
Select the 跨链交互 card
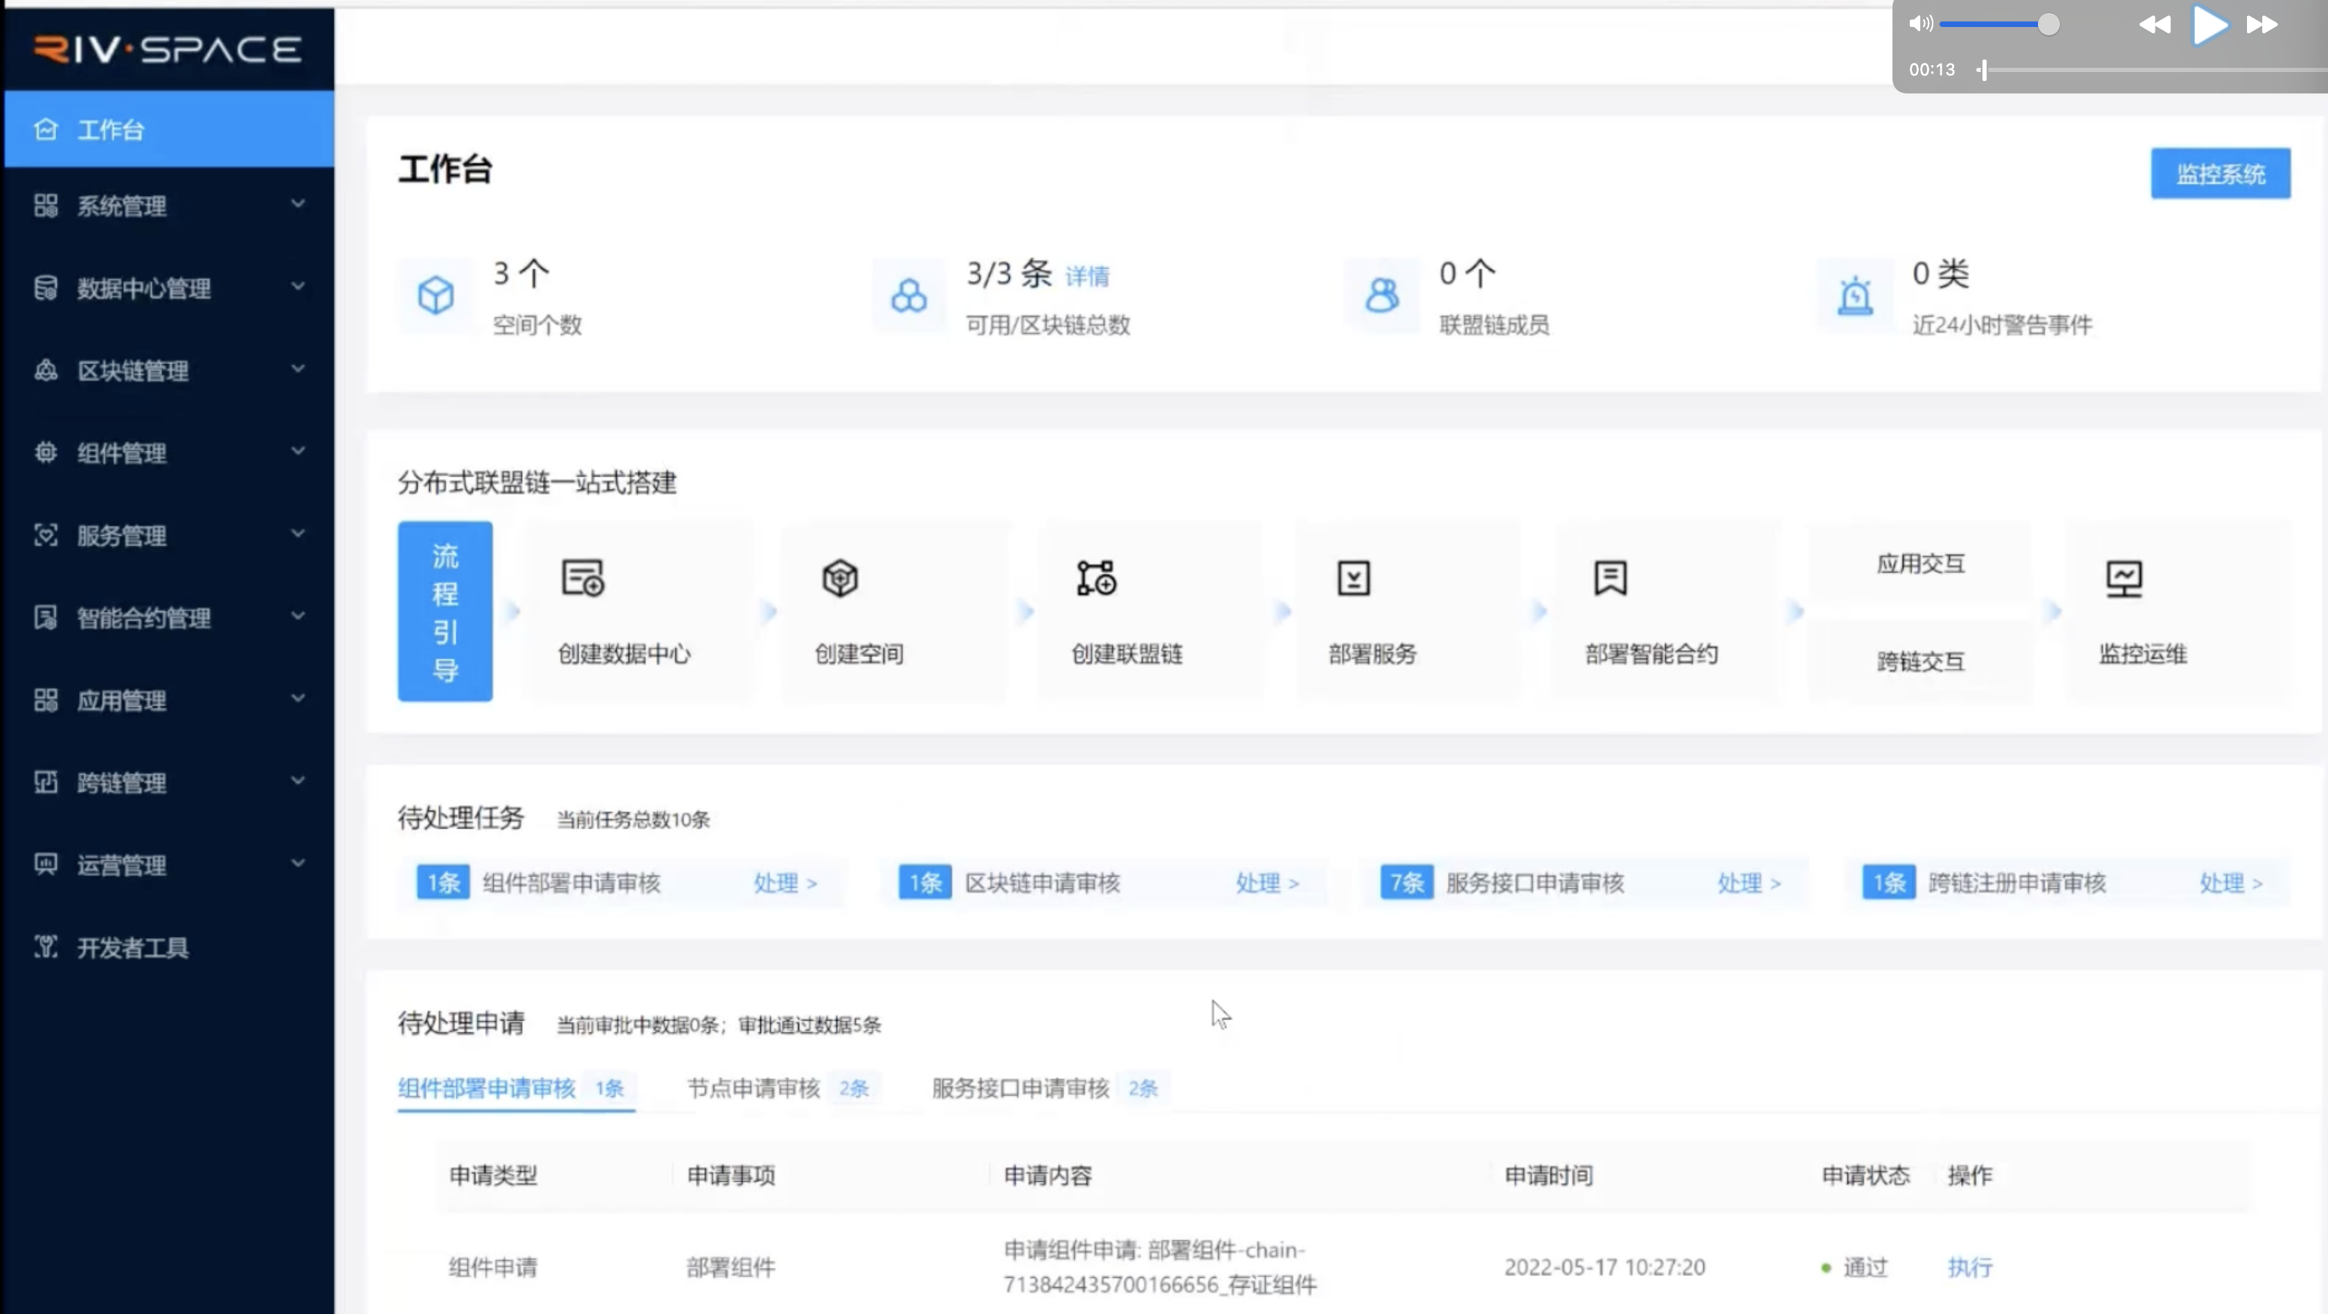point(1920,660)
